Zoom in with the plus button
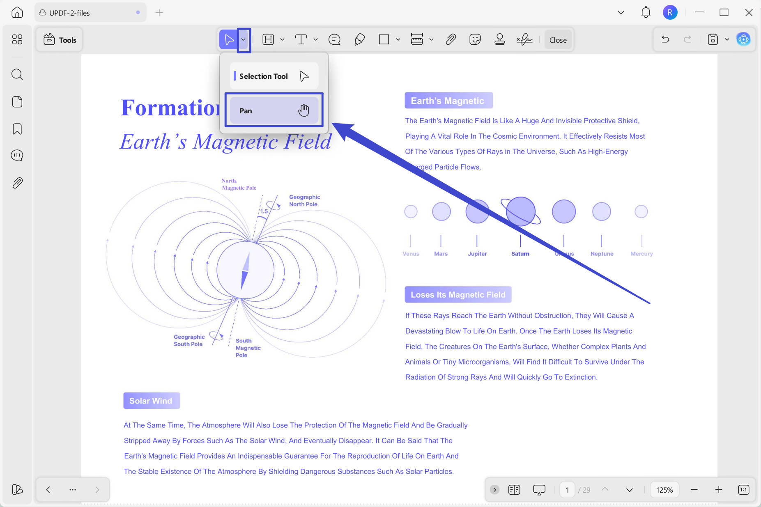 [719, 490]
